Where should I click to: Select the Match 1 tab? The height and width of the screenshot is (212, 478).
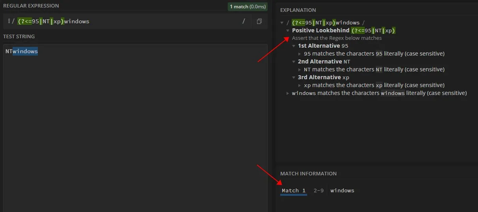point(294,191)
